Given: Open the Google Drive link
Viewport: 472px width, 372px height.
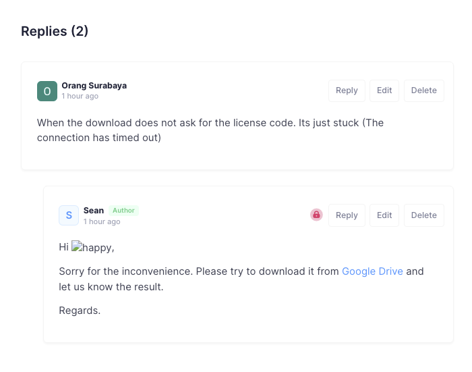Looking at the screenshot, I should (x=372, y=271).
